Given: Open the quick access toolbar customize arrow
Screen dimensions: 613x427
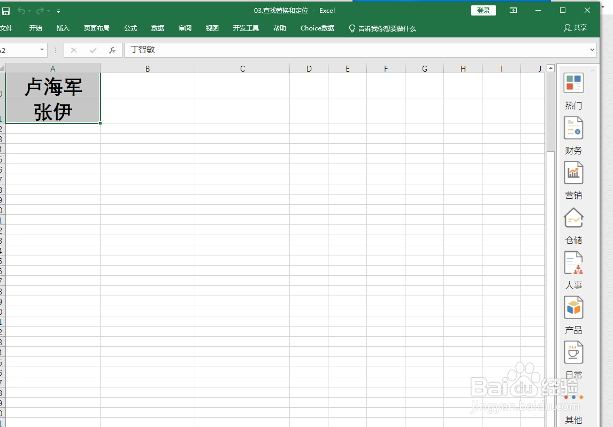Looking at the screenshot, I should pos(59,10).
